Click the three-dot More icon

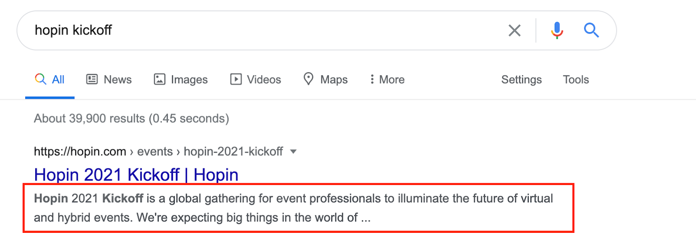pos(372,79)
